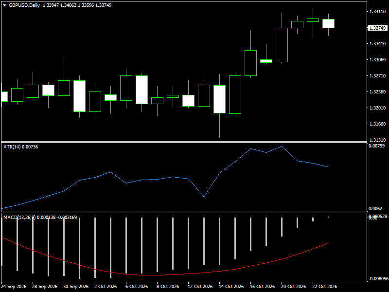This screenshot has width=389, height=292.
Task: Select the OHLC values 1.33947 1.34062 1.33596 1.33749
Action: pyautogui.click(x=77, y=5)
